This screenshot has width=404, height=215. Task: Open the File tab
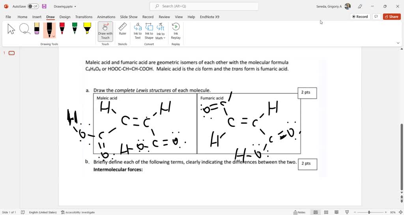[8, 17]
